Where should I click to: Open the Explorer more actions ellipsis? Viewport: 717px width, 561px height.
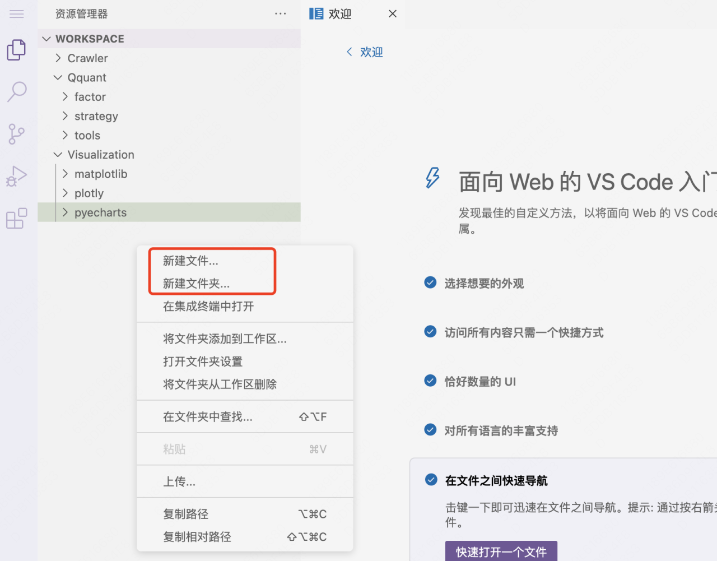[x=281, y=13]
